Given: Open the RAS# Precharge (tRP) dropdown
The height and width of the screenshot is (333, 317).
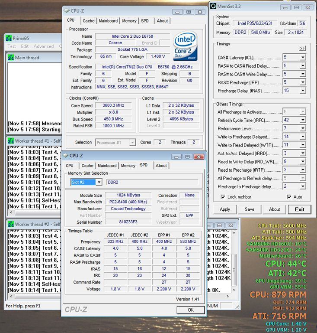Looking at the screenshot, I should [303, 82].
